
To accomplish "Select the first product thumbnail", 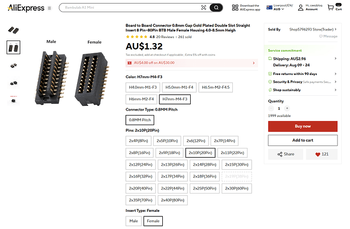I will [13, 30].
